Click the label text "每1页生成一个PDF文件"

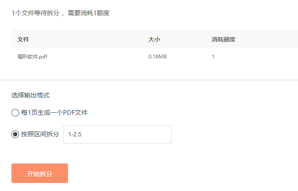(55, 113)
